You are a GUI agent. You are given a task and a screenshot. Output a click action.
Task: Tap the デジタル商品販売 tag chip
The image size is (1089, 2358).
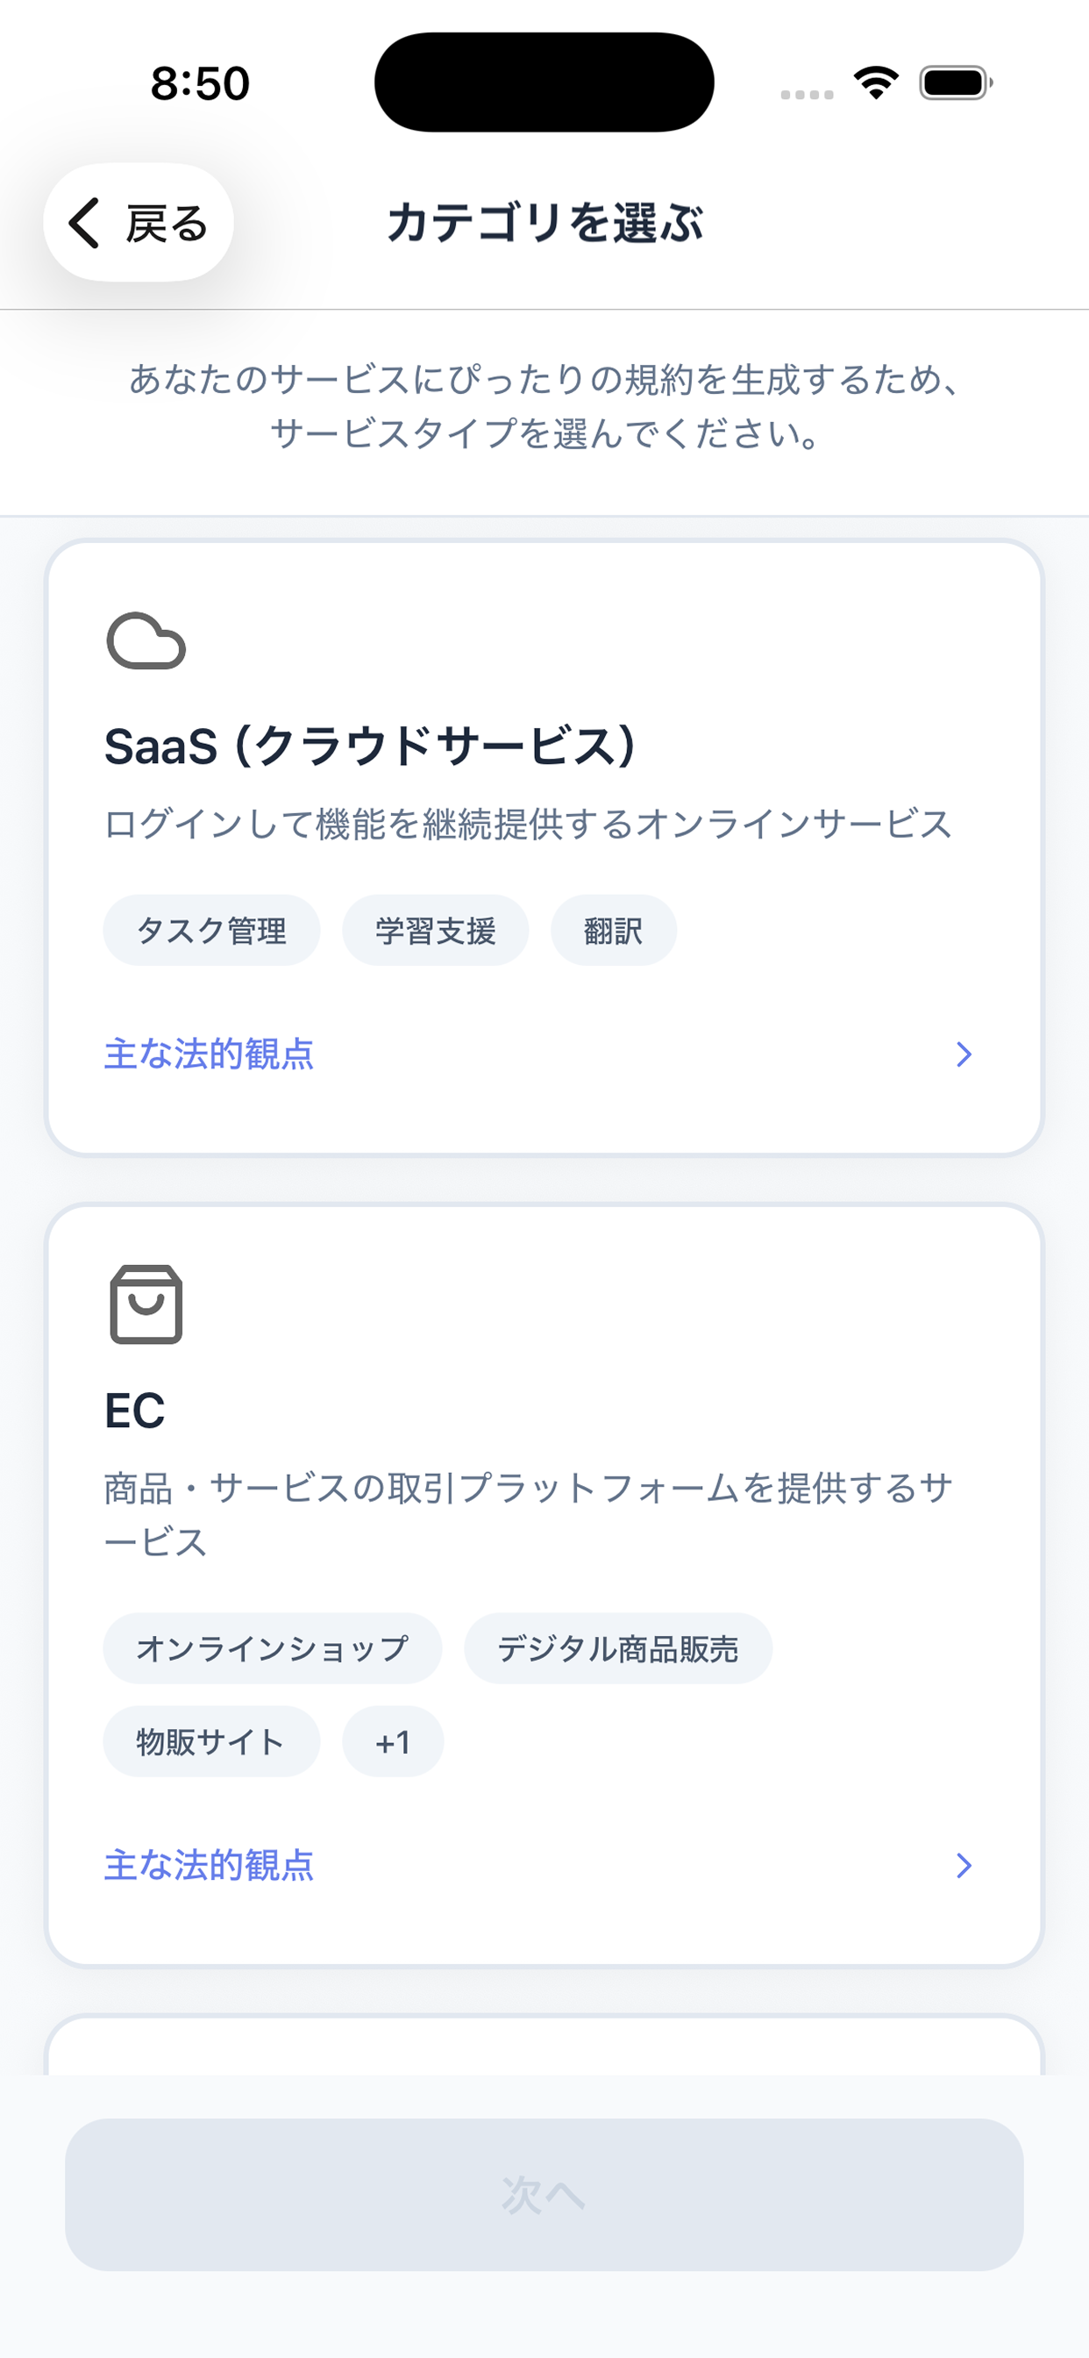[617, 1647]
